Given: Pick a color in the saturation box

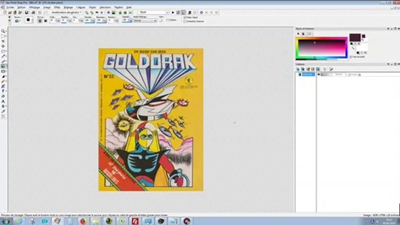Looking at the screenshot, I should [x=322, y=47].
